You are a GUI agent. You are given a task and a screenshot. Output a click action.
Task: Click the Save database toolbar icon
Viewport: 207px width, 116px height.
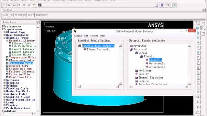tap(14, 5)
